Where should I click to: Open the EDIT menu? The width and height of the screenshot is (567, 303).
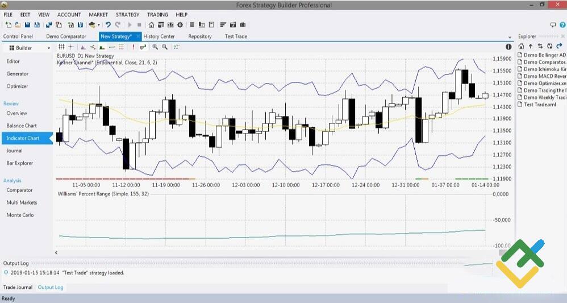pos(26,15)
